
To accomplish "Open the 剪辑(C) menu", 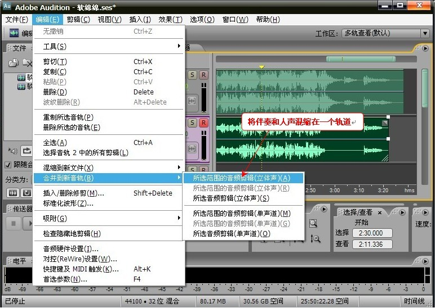I will (78, 20).
